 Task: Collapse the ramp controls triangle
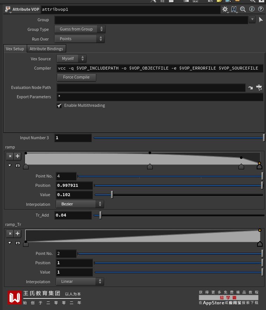point(10,165)
